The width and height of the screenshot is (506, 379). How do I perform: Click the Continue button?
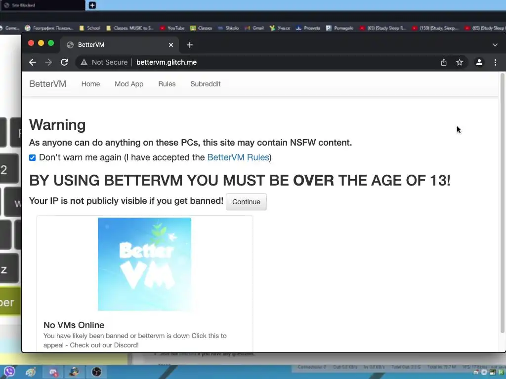[x=246, y=202]
